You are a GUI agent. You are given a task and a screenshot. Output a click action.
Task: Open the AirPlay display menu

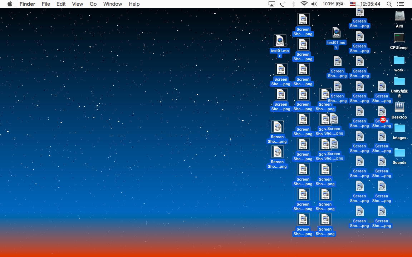coord(272,4)
